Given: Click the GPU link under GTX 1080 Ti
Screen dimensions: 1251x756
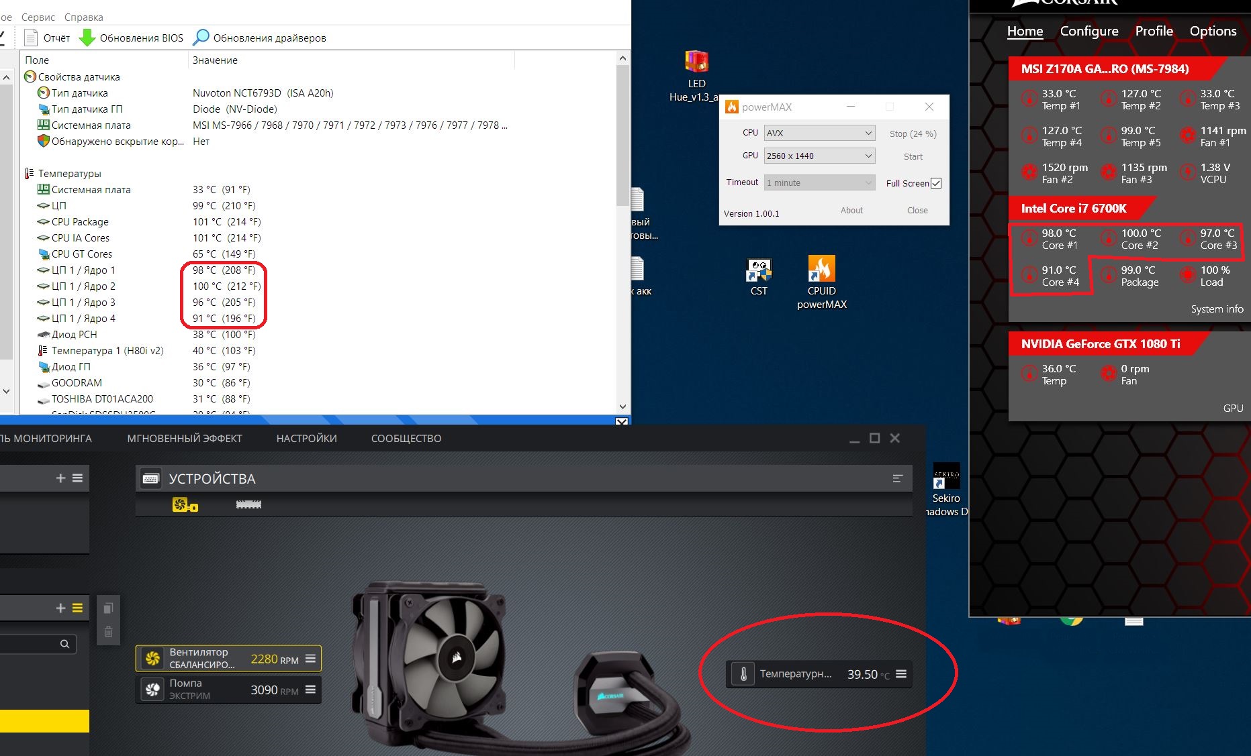Looking at the screenshot, I should pos(1233,408).
